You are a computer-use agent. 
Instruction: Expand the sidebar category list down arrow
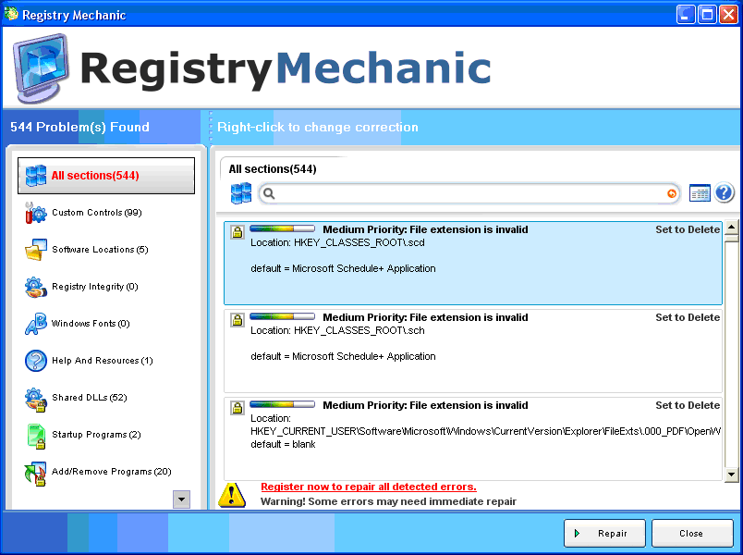(x=181, y=499)
